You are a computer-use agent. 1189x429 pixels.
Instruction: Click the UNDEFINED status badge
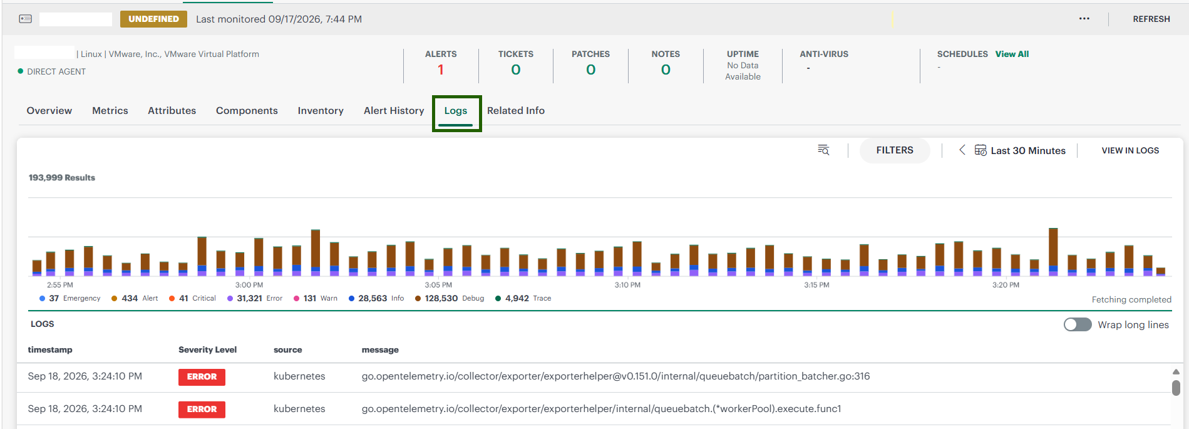coord(153,19)
